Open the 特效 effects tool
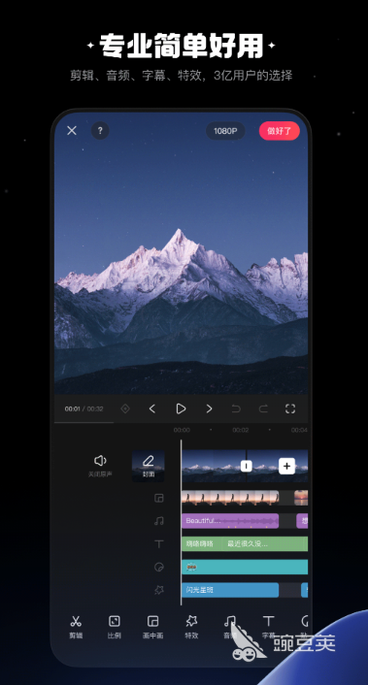This screenshot has width=368, height=685. [191, 627]
